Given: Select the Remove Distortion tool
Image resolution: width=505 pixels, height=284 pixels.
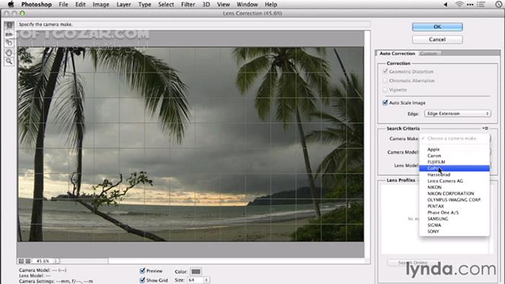Looking at the screenshot, I should coord(9,25).
